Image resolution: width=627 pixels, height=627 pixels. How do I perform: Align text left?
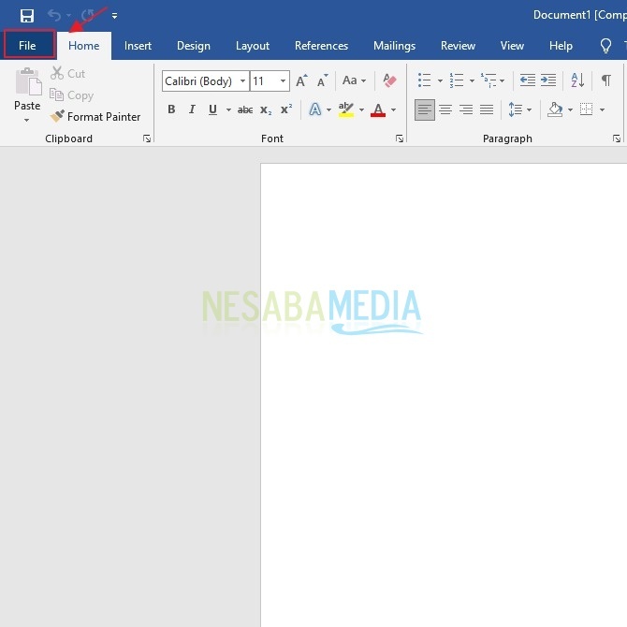[425, 109]
